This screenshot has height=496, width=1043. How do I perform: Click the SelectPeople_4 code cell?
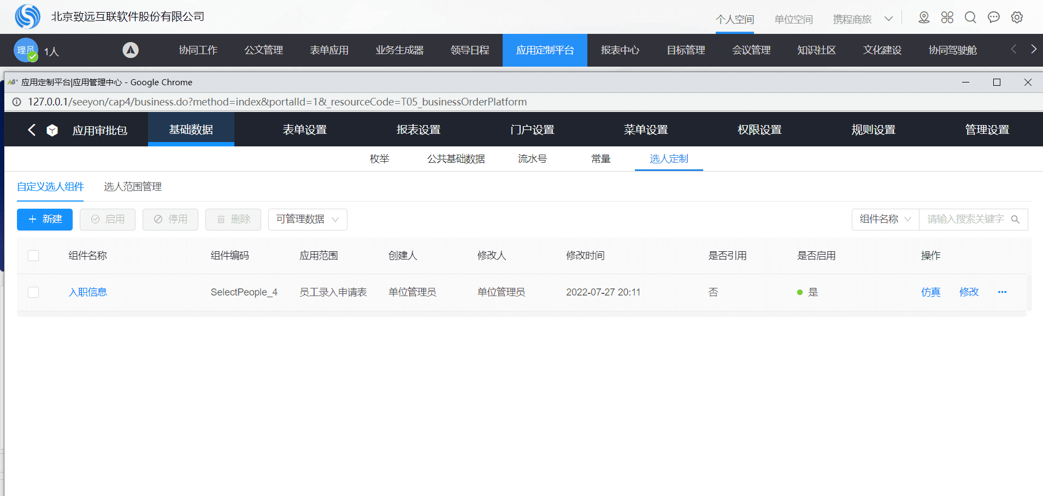(244, 292)
